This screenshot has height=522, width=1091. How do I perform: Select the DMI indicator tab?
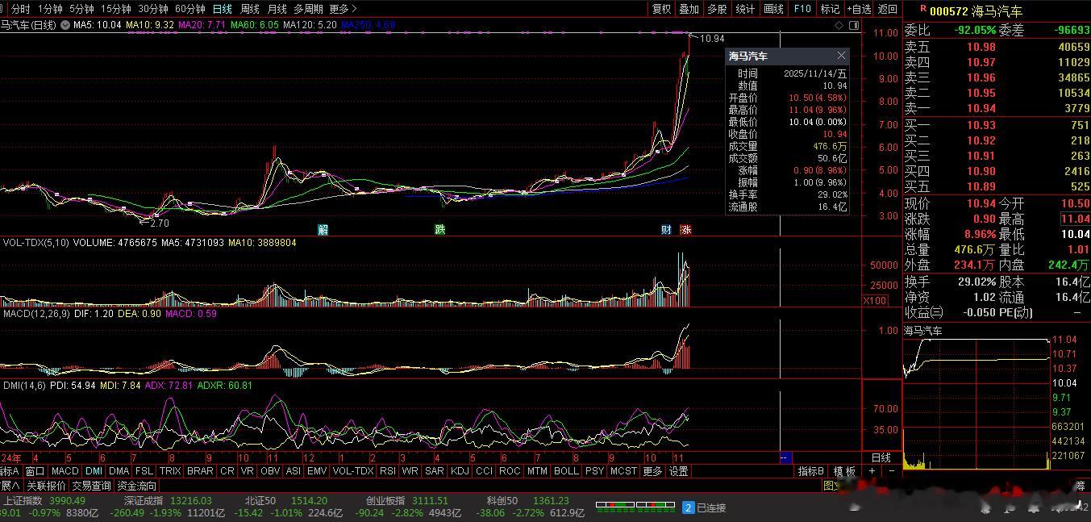pos(94,471)
